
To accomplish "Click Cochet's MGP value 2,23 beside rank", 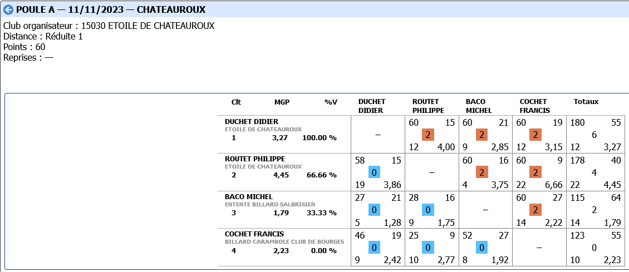I will [281, 250].
